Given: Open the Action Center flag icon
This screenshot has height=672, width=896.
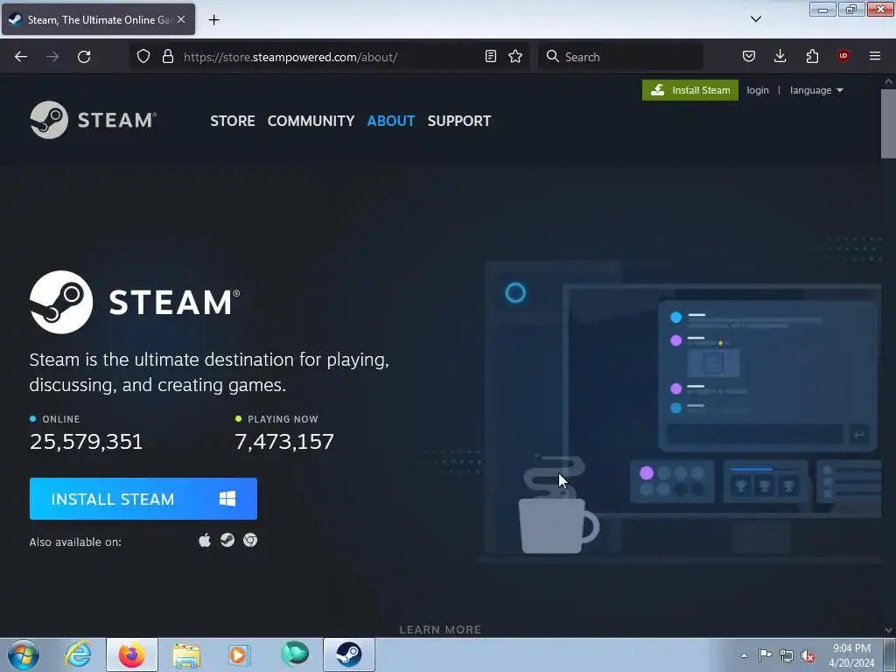Looking at the screenshot, I should tap(765, 655).
